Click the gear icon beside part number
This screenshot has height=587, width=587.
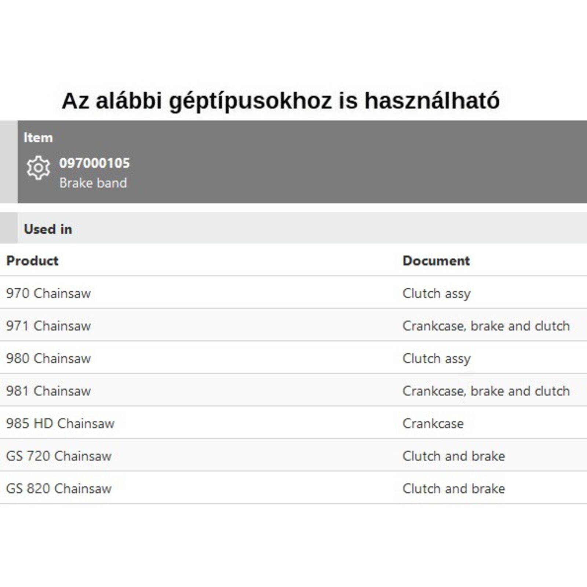click(38, 168)
